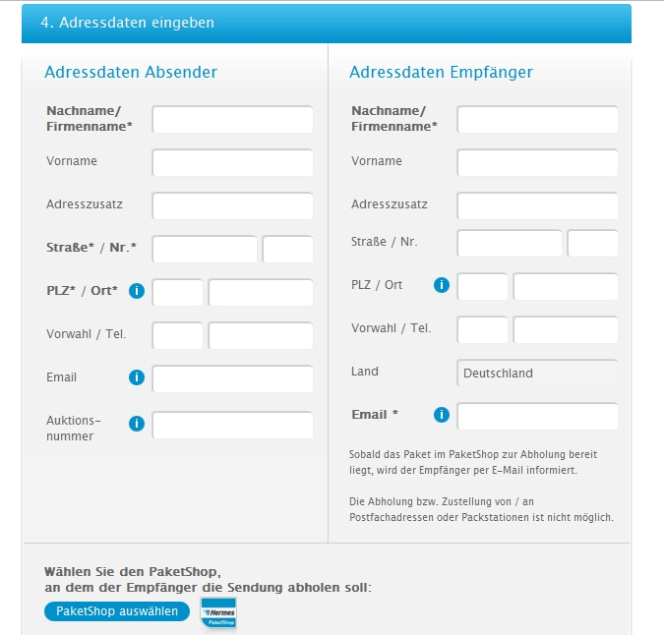
Task: Click recipient PLZ / Ort info icon
Action: pyautogui.click(x=442, y=285)
